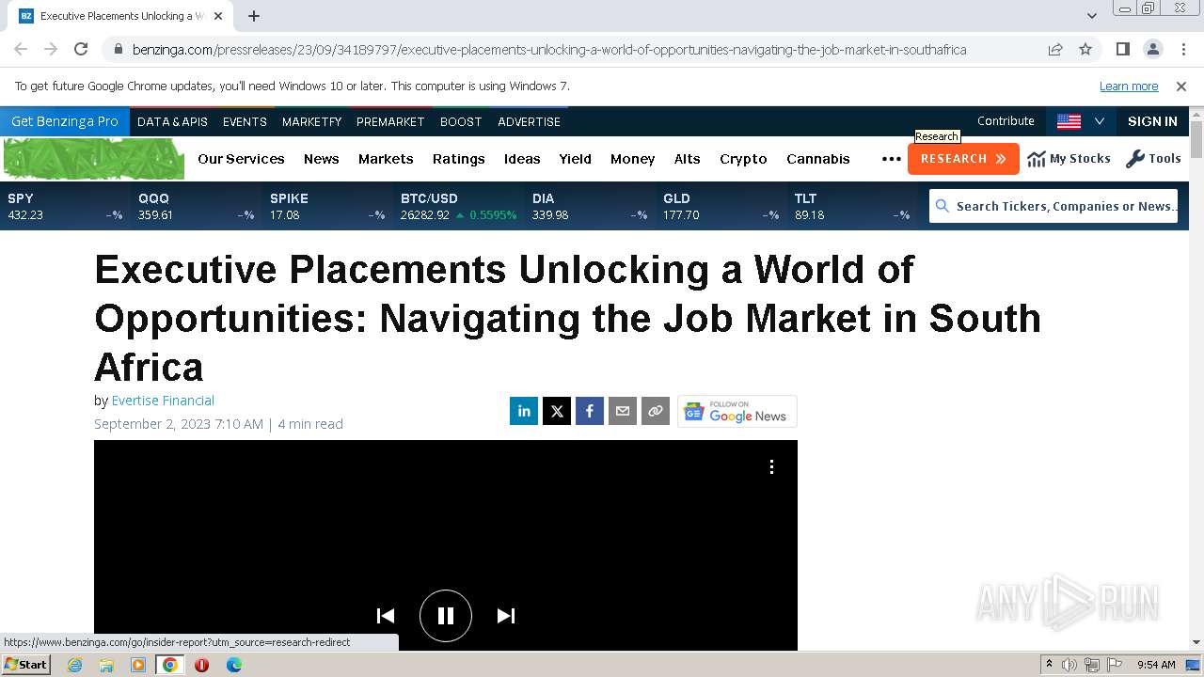Open Ideas navigation item
Viewport: 1204px width, 677px height.
[522, 159]
